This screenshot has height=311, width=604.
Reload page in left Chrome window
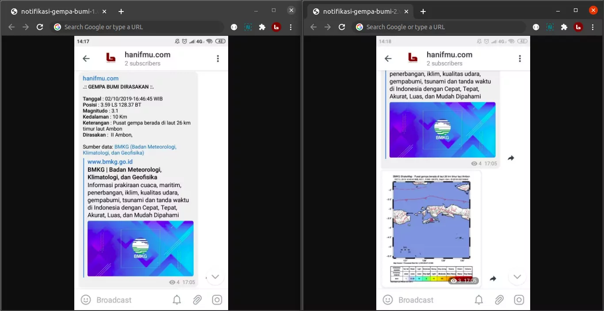[x=40, y=27]
